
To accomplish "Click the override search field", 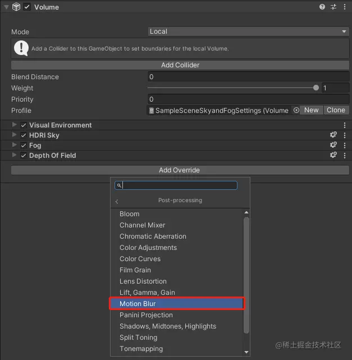I will pos(179,185).
